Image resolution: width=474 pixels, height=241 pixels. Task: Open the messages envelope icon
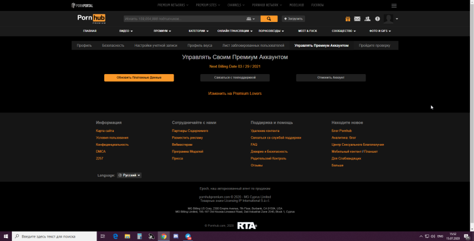(357, 19)
